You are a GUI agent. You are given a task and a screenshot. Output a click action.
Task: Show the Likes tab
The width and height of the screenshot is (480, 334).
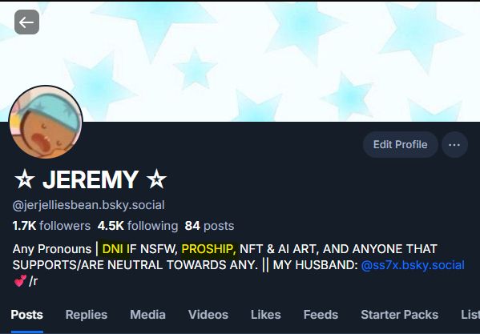[266, 315]
